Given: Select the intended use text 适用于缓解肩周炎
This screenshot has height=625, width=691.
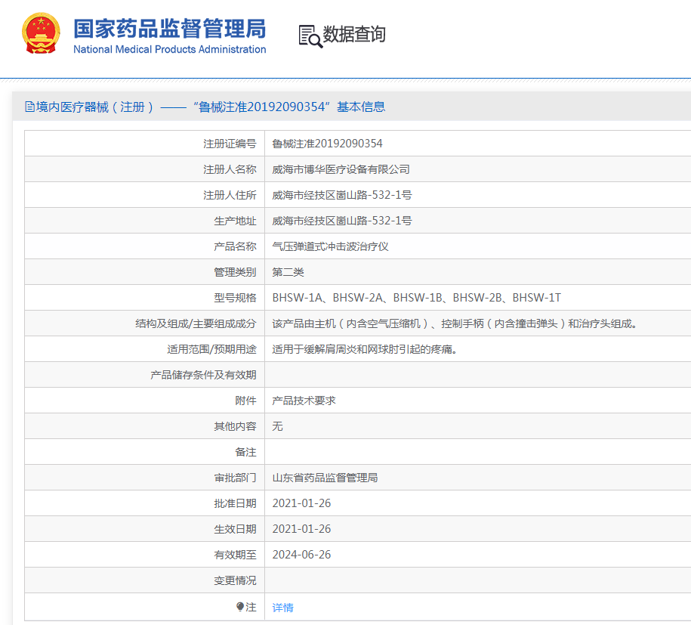Looking at the screenshot, I should (365, 349).
